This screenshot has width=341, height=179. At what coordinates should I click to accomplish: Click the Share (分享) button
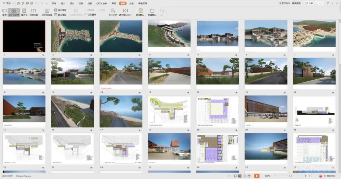coord(309,3)
